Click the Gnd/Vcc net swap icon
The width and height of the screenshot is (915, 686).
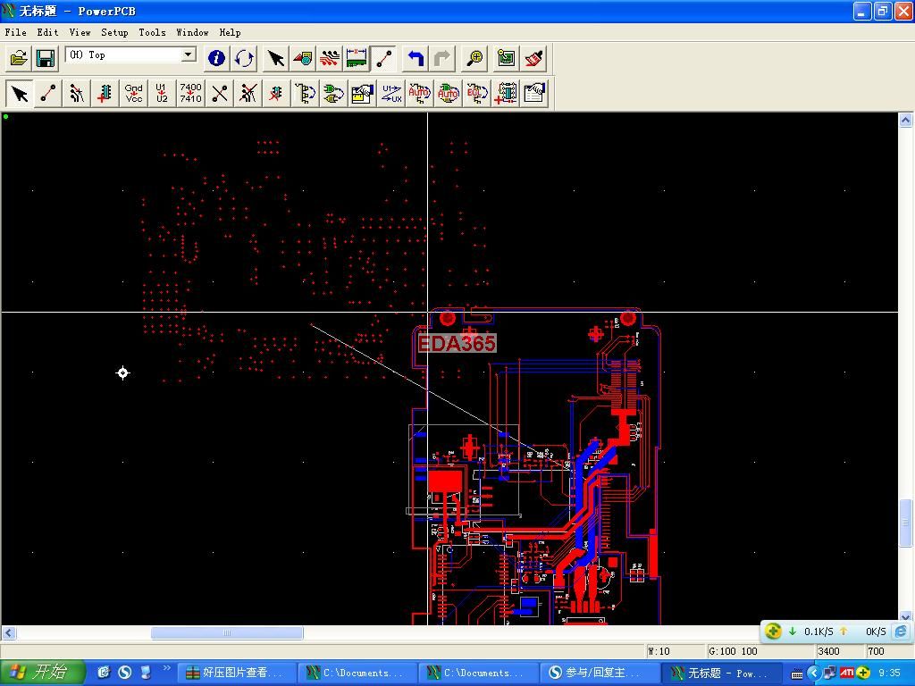[134, 93]
